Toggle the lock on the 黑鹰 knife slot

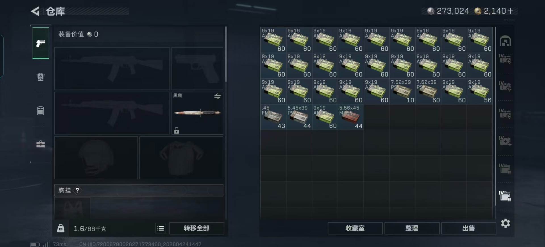(x=177, y=130)
